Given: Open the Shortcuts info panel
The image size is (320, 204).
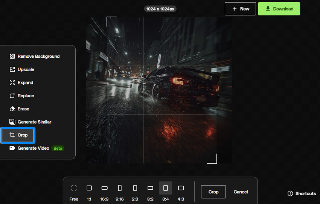Looking at the screenshot, I should tap(302, 193).
